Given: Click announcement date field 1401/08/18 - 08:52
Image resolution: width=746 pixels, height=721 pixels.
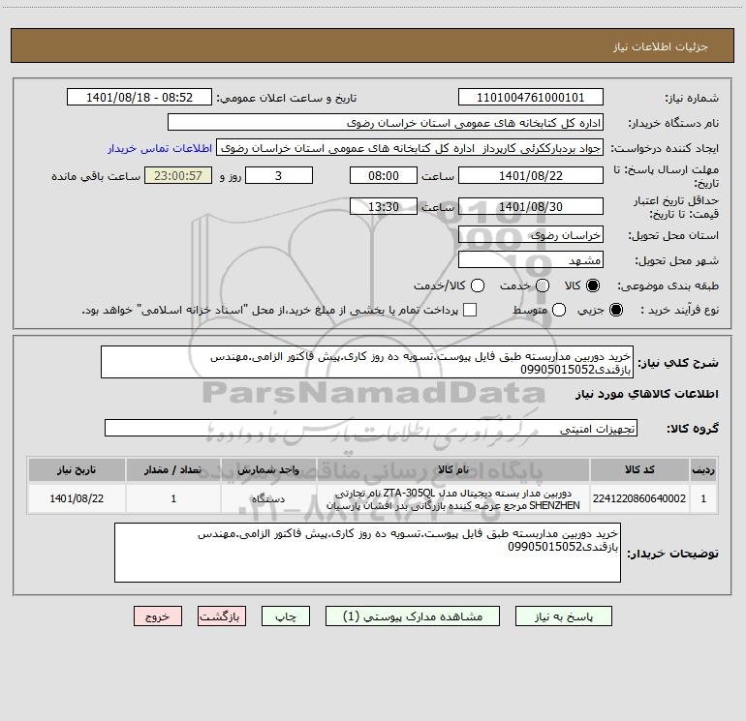Looking at the screenshot, I should [x=140, y=97].
